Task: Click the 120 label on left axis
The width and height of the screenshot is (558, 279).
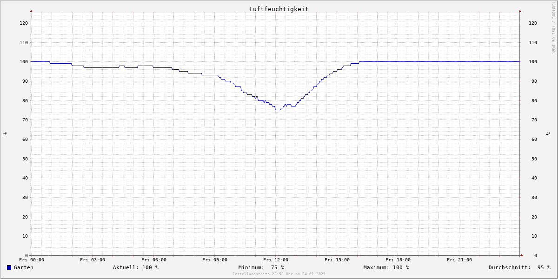Action: (x=24, y=23)
